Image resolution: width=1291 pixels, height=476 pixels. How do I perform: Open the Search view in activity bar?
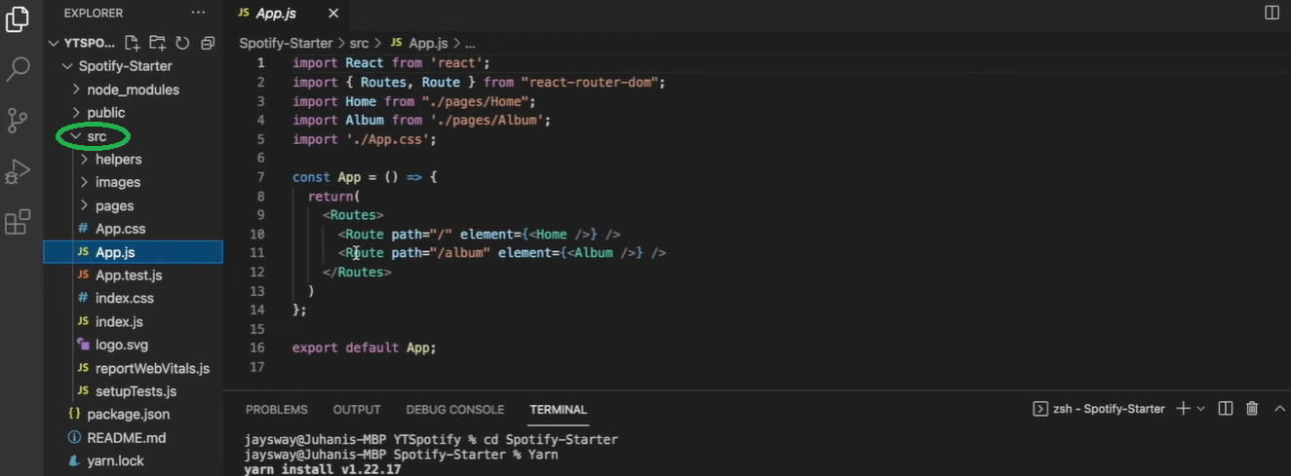(18, 69)
